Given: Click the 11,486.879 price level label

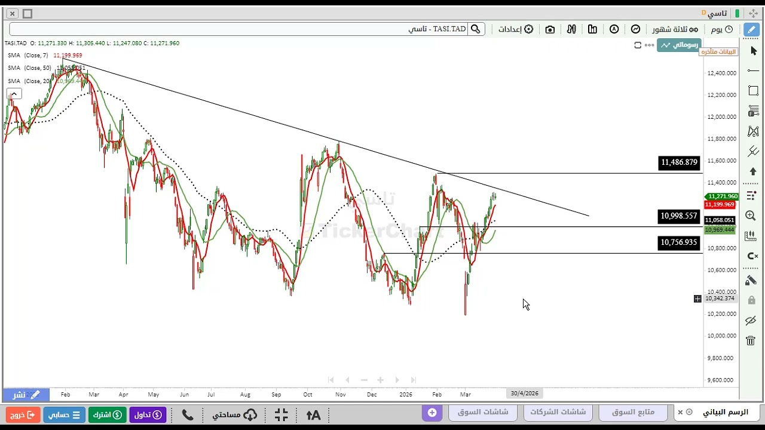Looking at the screenshot, I should click(x=679, y=162).
